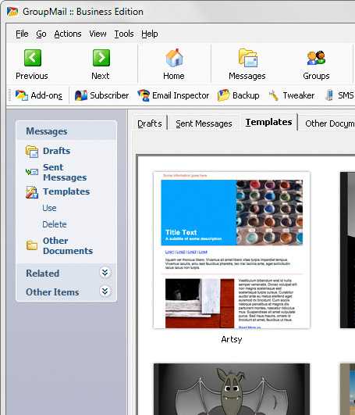Expand the Other Items section chevron
Image resolution: width=355 pixels, height=415 pixels.
105,292
